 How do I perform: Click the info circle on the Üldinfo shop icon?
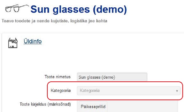click(x=16, y=41)
